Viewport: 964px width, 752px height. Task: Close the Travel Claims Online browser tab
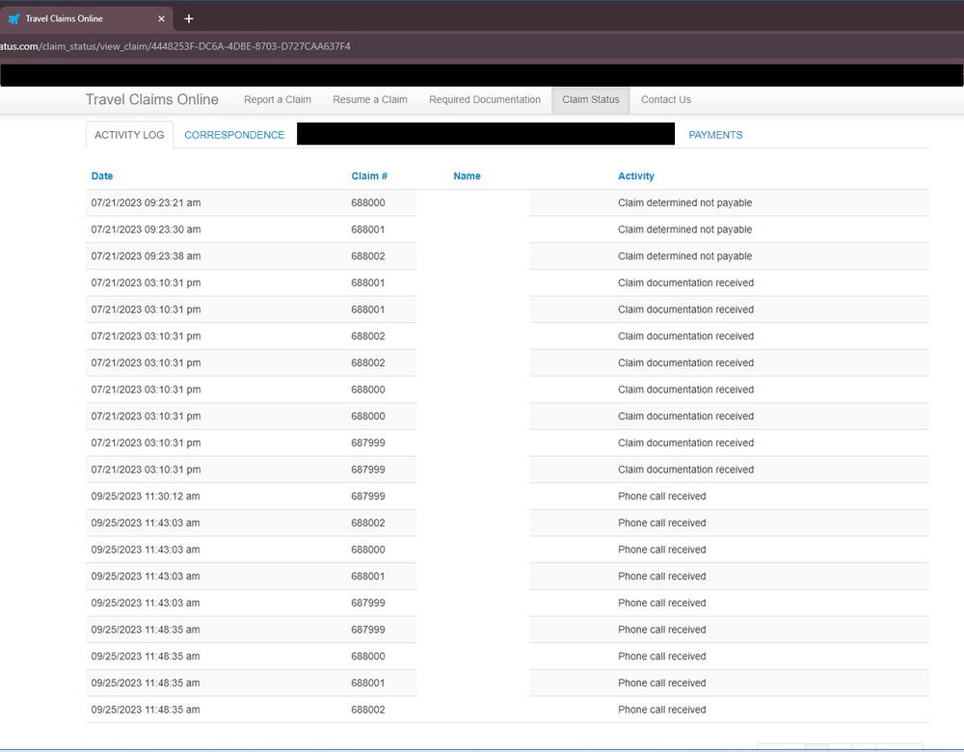point(161,18)
